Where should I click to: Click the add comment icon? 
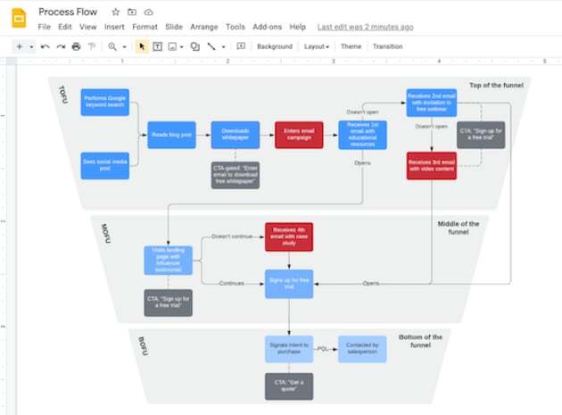pyautogui.click(x=239, y=46)
